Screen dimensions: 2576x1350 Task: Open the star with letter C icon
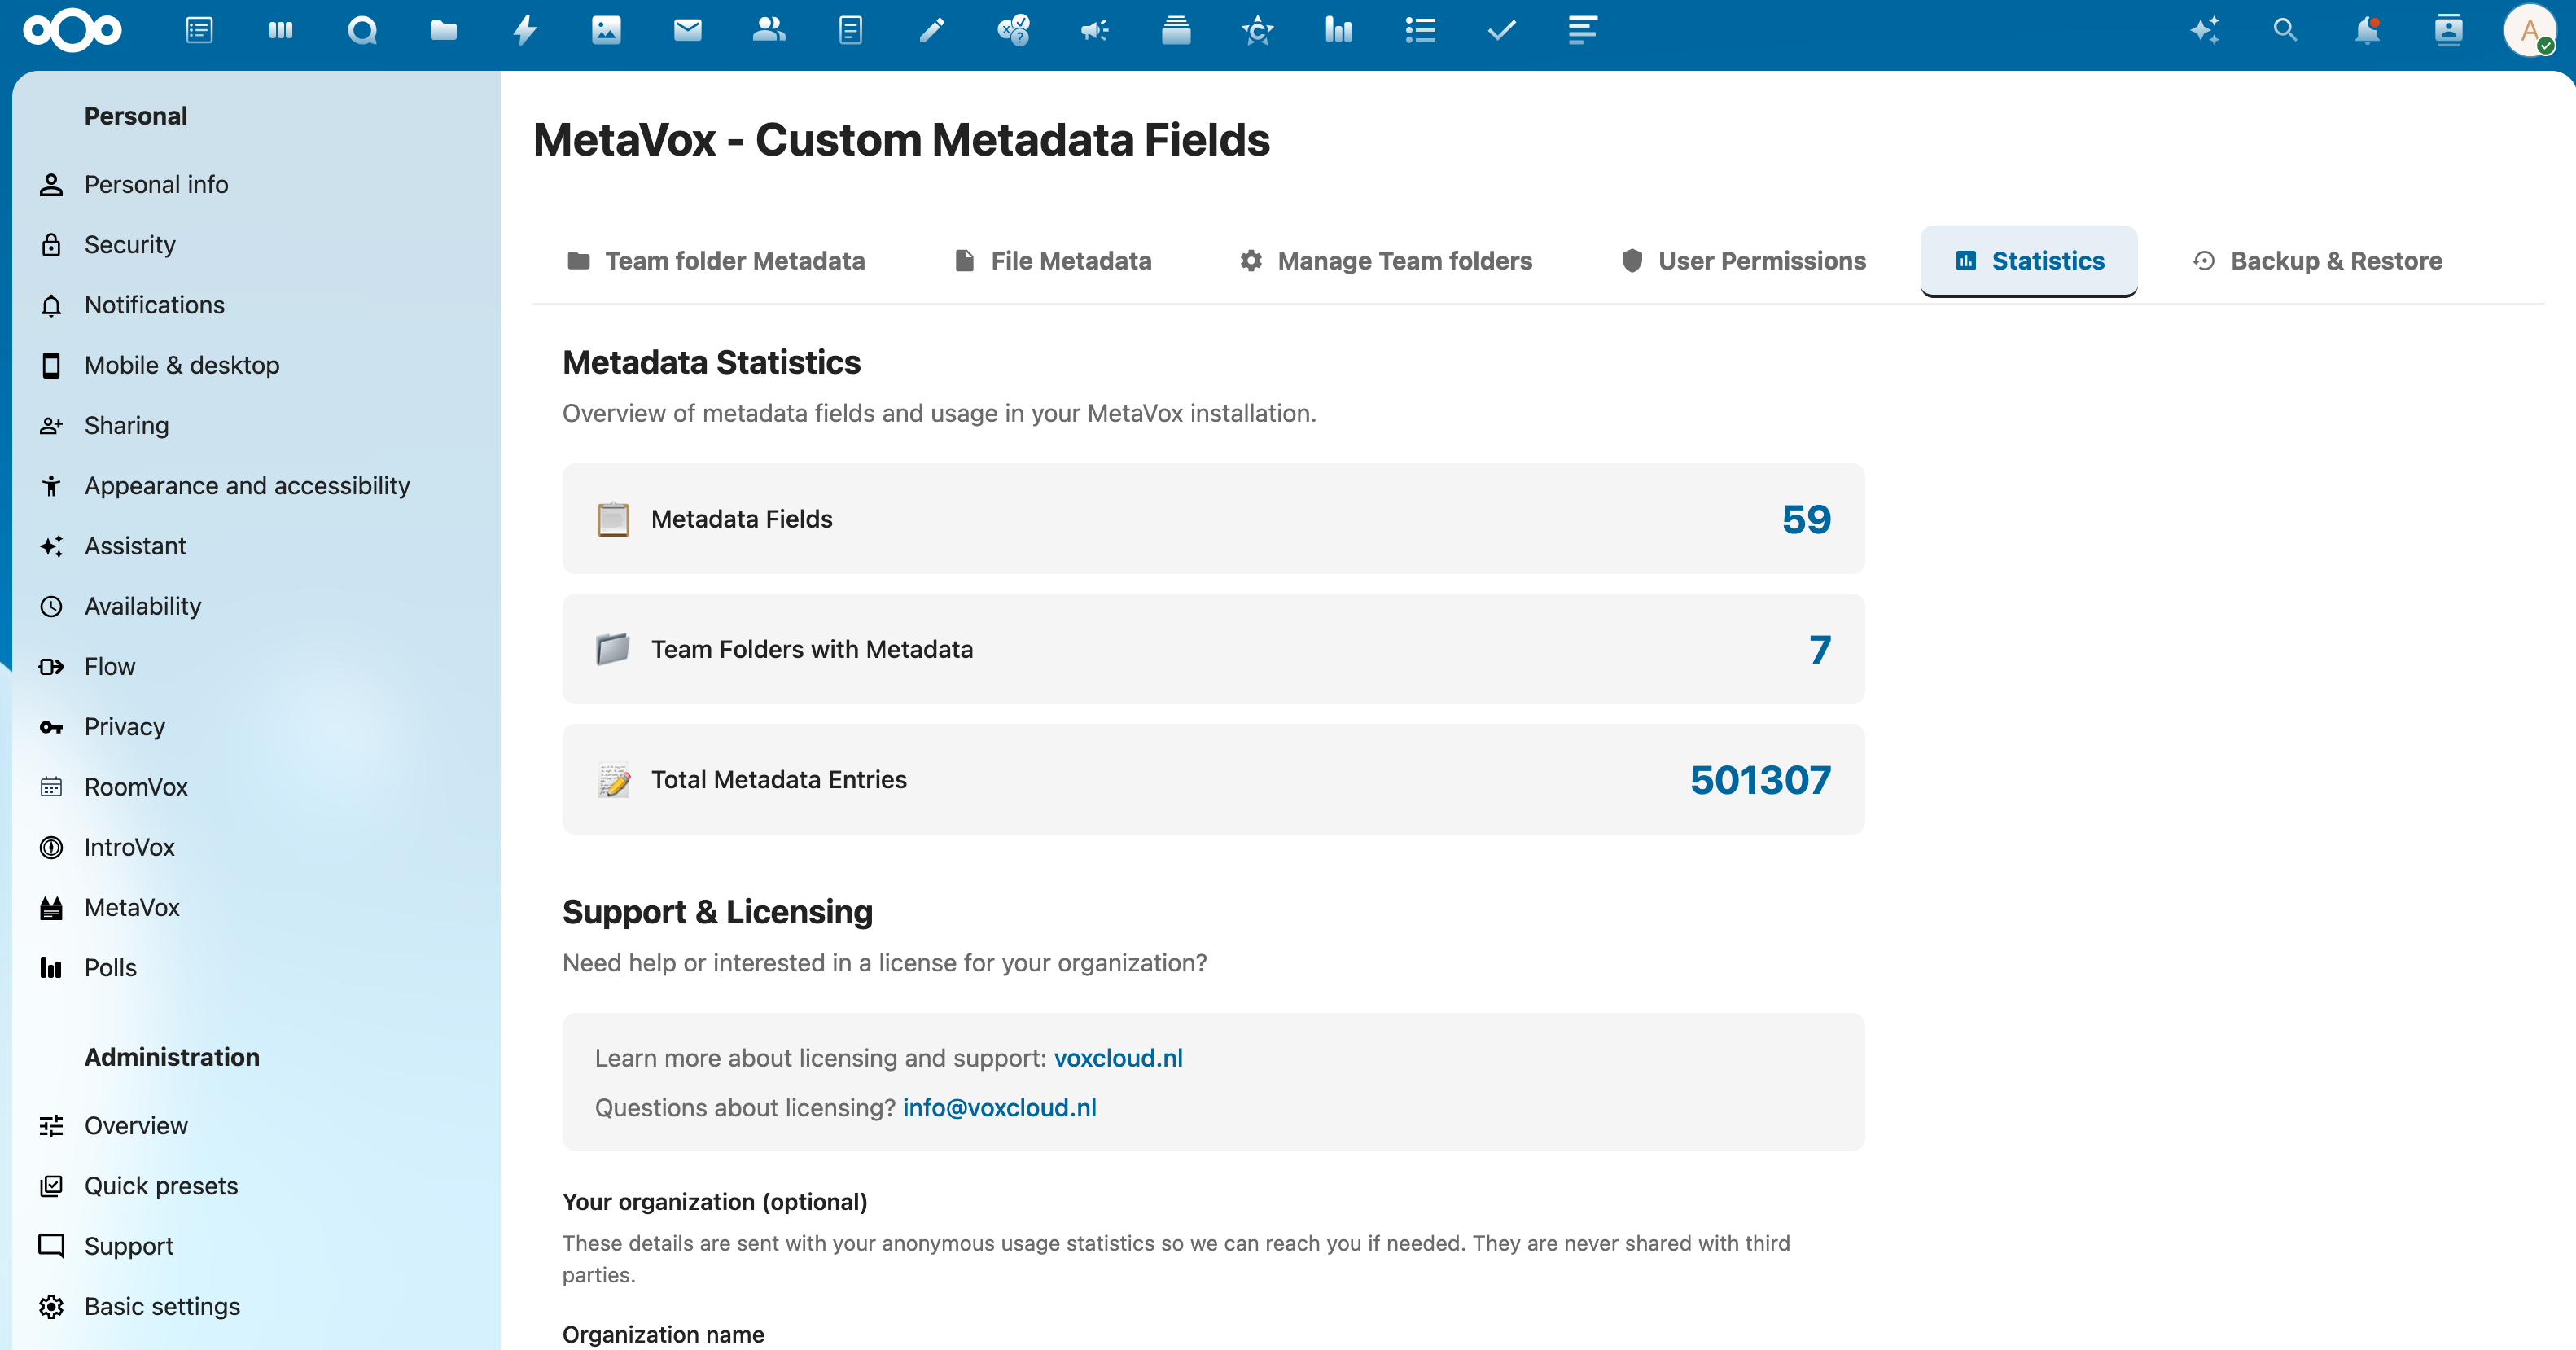click(x=1258, y=30)
